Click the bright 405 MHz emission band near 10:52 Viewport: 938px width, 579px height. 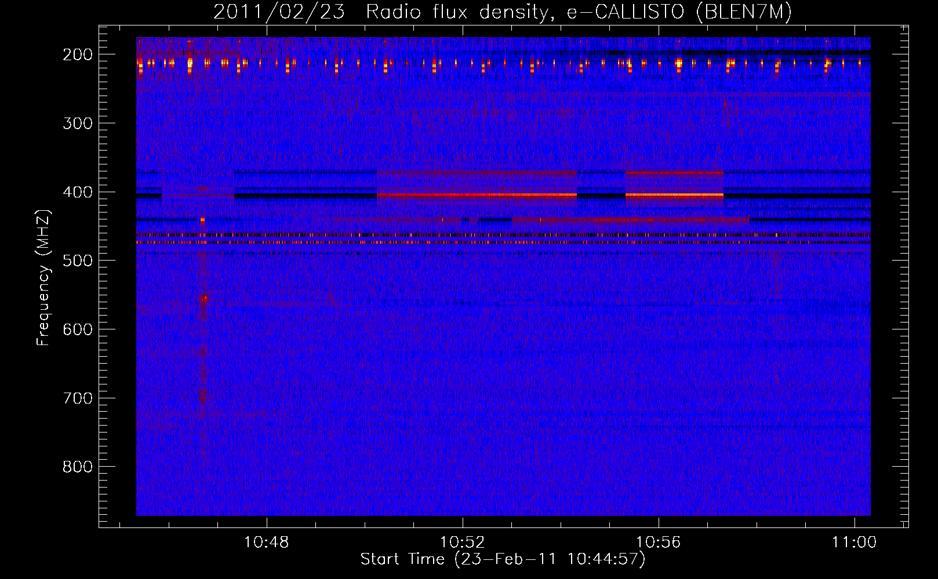(x=477, y=195)
